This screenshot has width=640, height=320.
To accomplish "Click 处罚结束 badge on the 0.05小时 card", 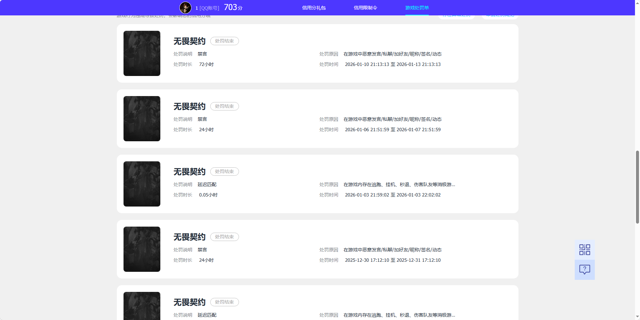I will [x=225, y=171].
